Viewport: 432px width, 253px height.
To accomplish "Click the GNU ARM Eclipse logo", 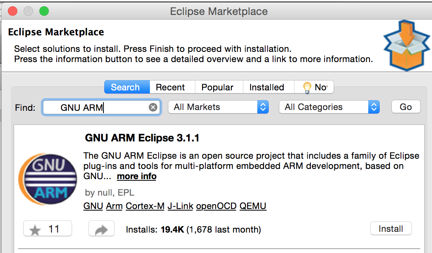I will pos(47,179).
